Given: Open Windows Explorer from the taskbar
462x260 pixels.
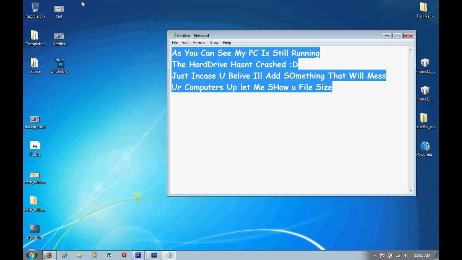Looking at the screenshot, I should pos(79,255).
